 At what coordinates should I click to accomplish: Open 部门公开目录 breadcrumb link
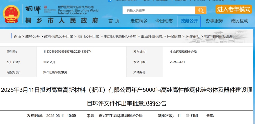tap(88, 37)
